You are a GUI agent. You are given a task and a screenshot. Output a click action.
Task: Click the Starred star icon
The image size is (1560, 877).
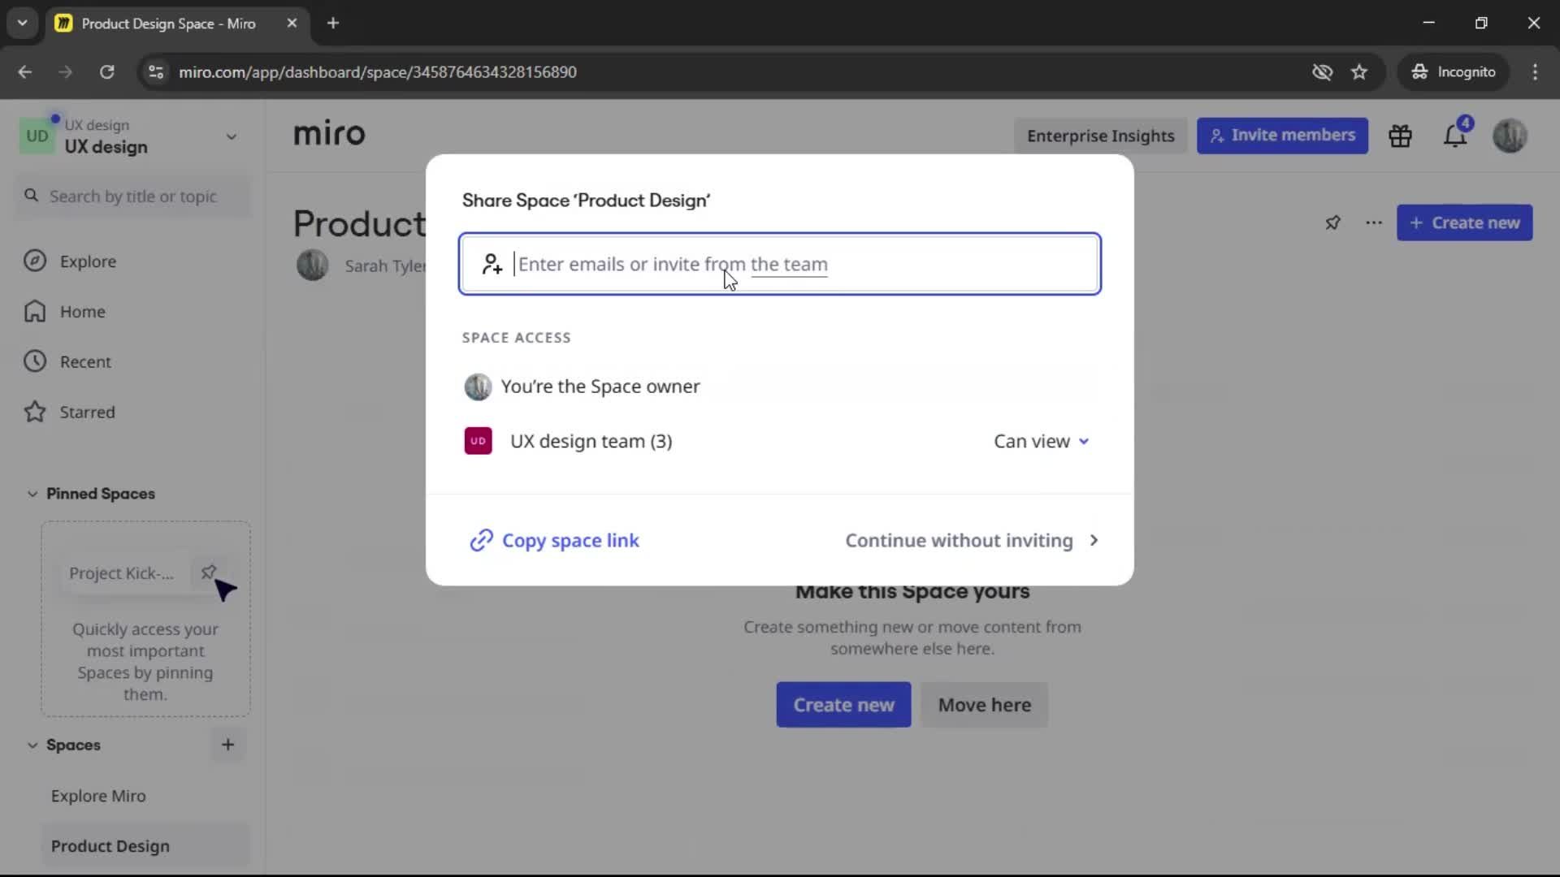coord(35,412)
